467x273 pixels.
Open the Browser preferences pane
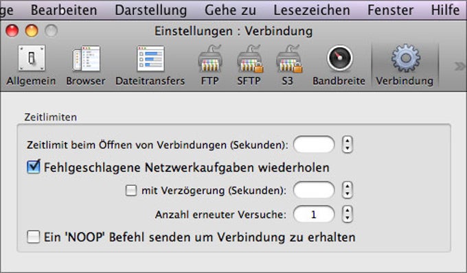pyautogui.click(x=86, y=66)
